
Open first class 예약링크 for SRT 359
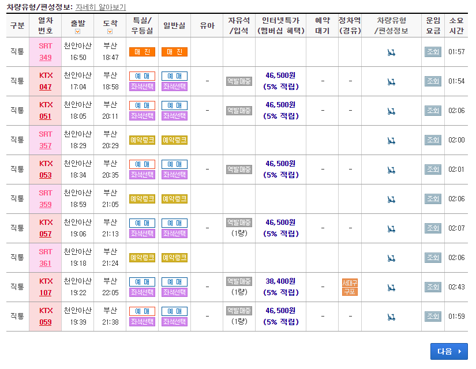tap(142, 199)
